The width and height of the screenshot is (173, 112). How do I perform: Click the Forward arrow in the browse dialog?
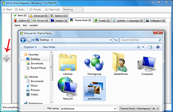click(x=29, y=40)
